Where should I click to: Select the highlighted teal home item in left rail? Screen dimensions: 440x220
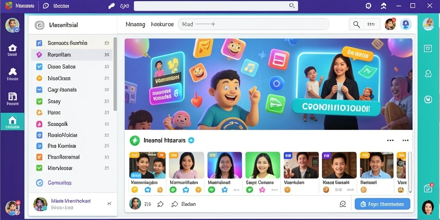coord(12,122)
